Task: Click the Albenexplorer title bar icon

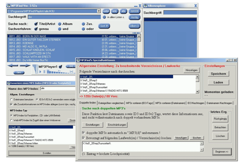Action: click(x=146, y=6)
